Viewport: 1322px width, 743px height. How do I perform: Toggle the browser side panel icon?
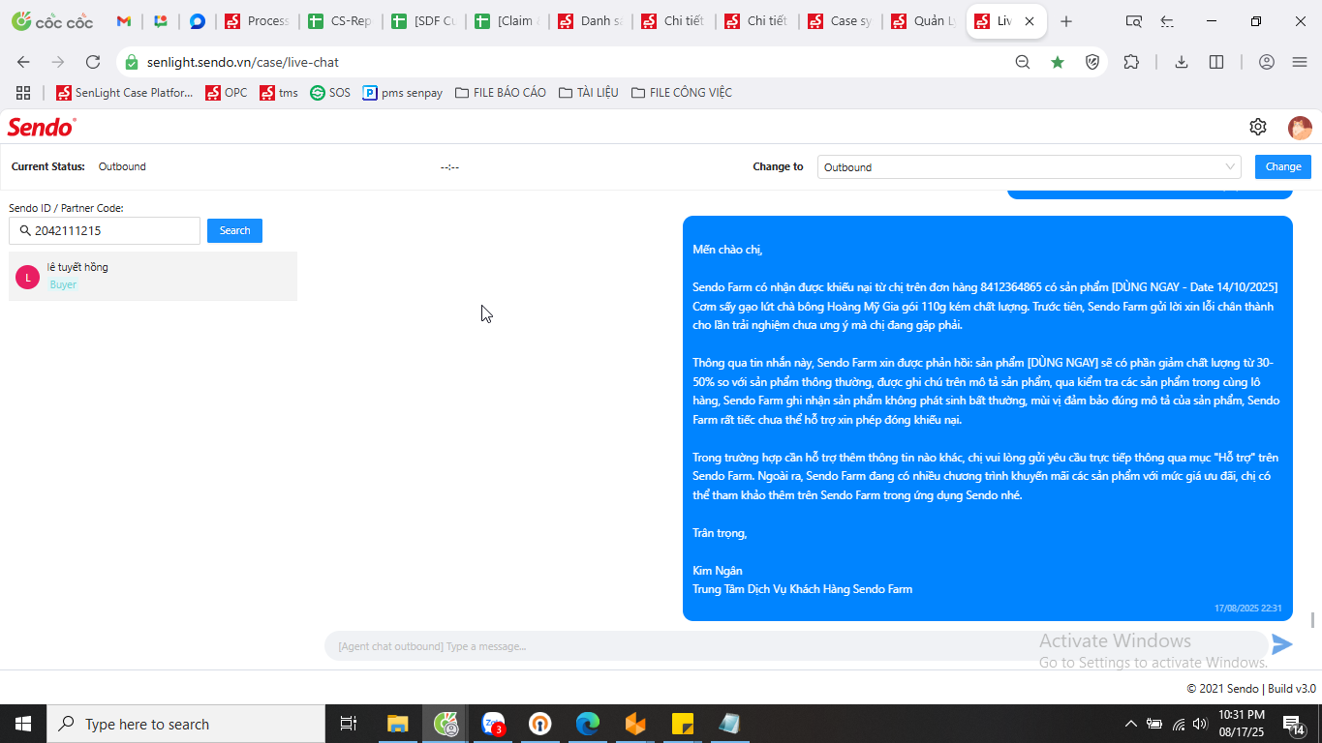[1216, 62]
